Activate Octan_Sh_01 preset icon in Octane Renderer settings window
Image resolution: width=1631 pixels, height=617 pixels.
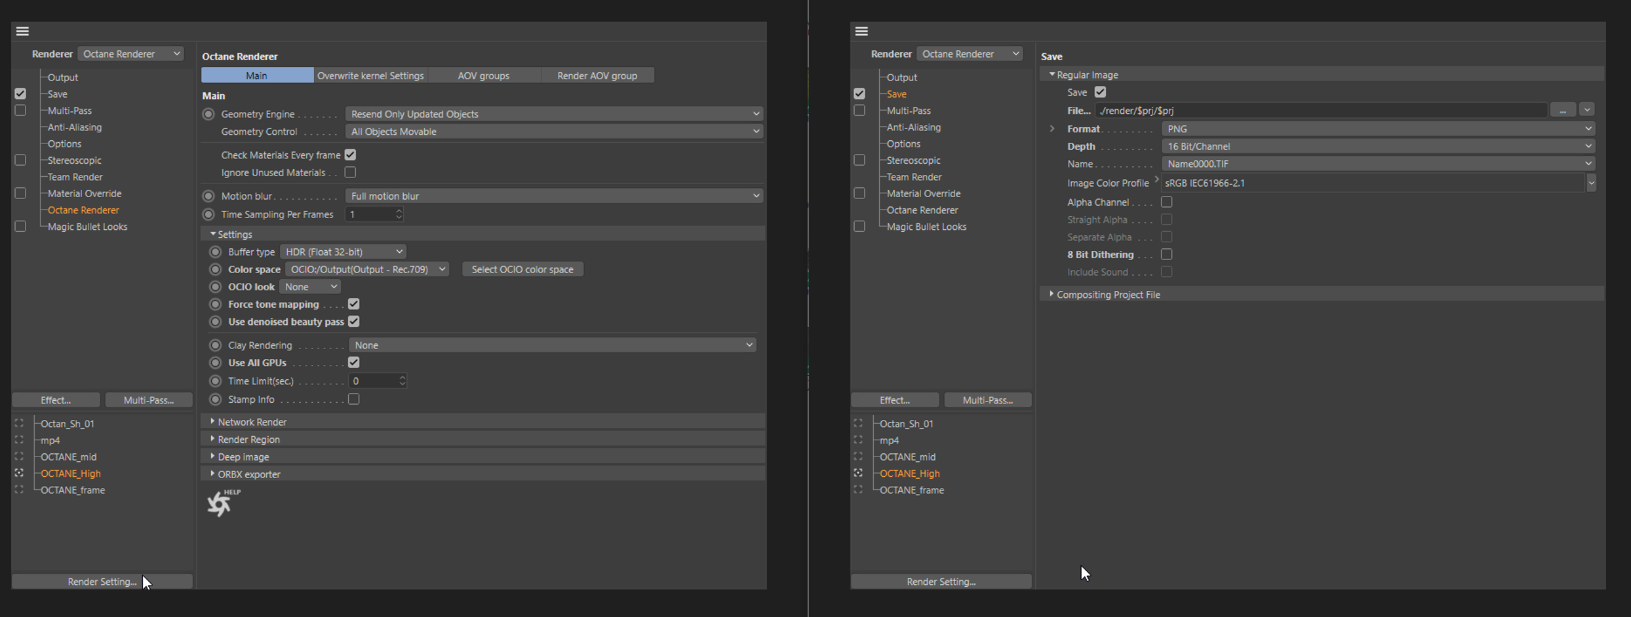tap(19, 423)
